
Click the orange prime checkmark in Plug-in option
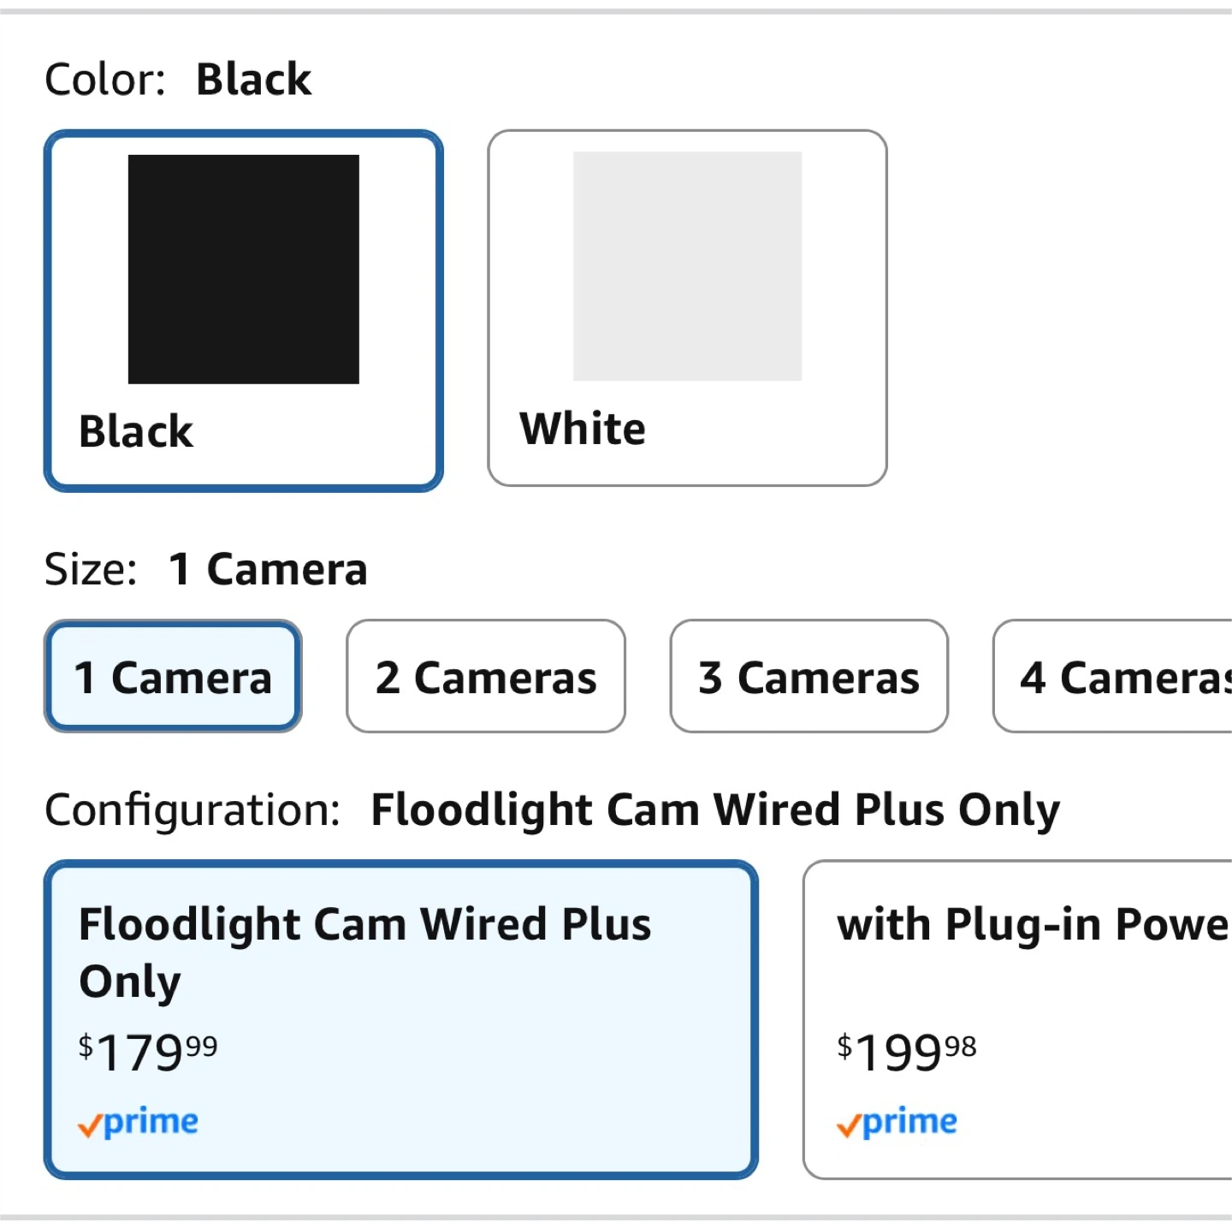848,1125
